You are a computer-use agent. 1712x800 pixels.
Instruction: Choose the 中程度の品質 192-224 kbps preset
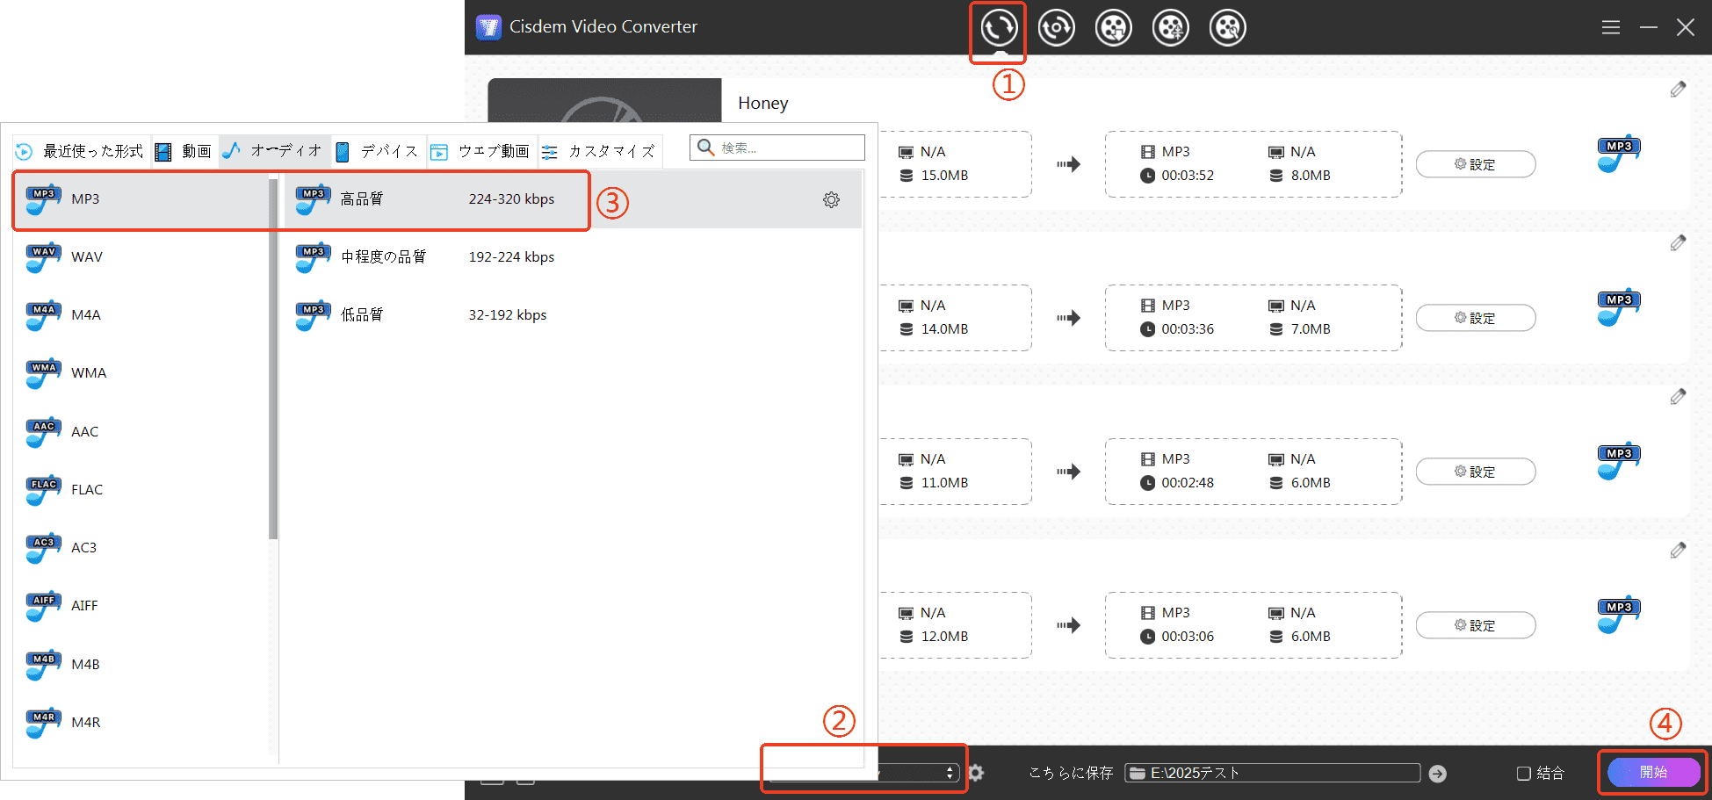(x=573, y=257)
